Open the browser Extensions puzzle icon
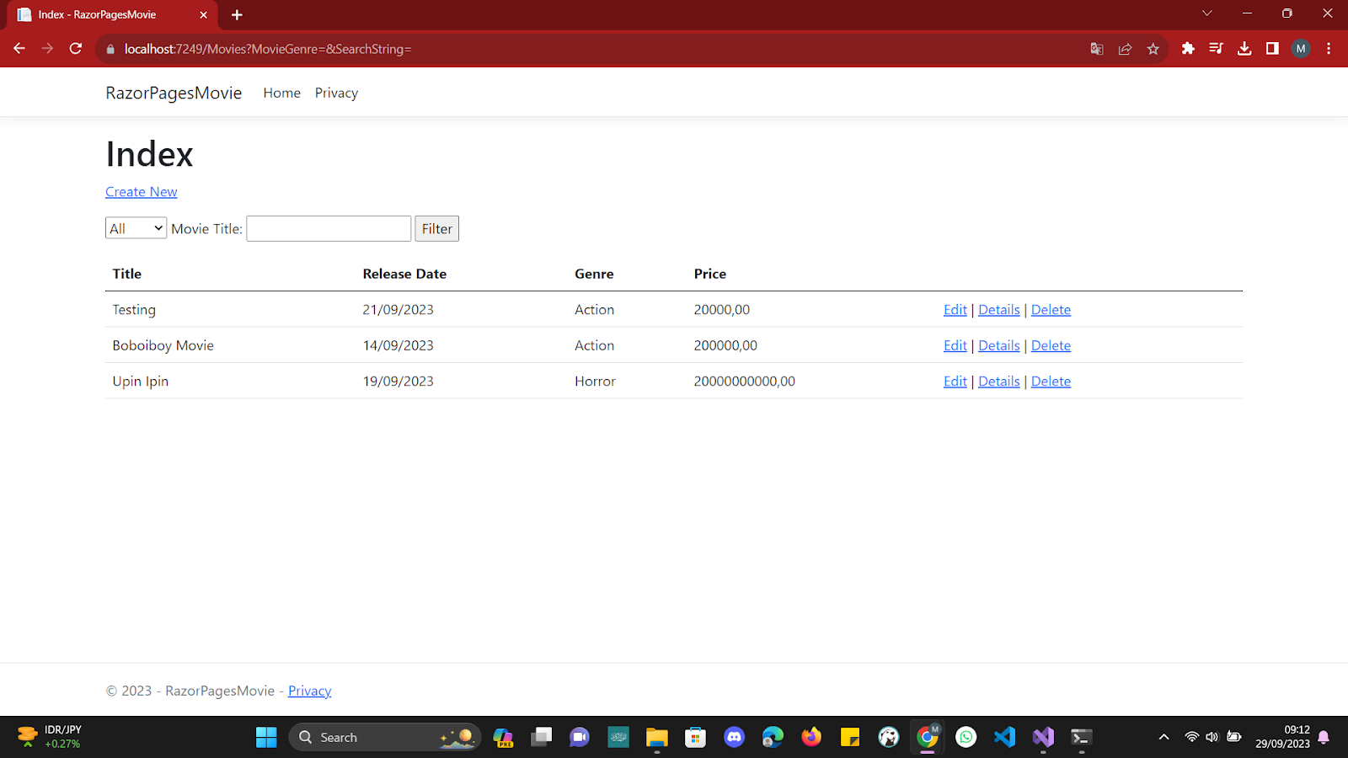 [1188, 49]
